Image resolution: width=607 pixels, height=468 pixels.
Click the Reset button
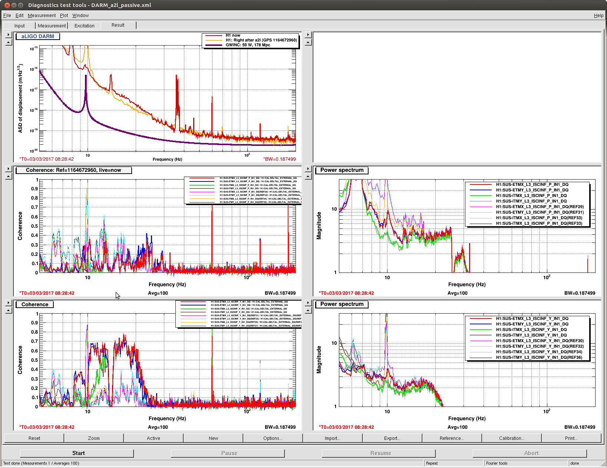[34, 438]
